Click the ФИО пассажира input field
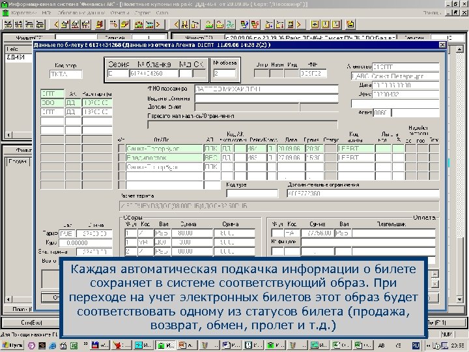 pos(266,89)
